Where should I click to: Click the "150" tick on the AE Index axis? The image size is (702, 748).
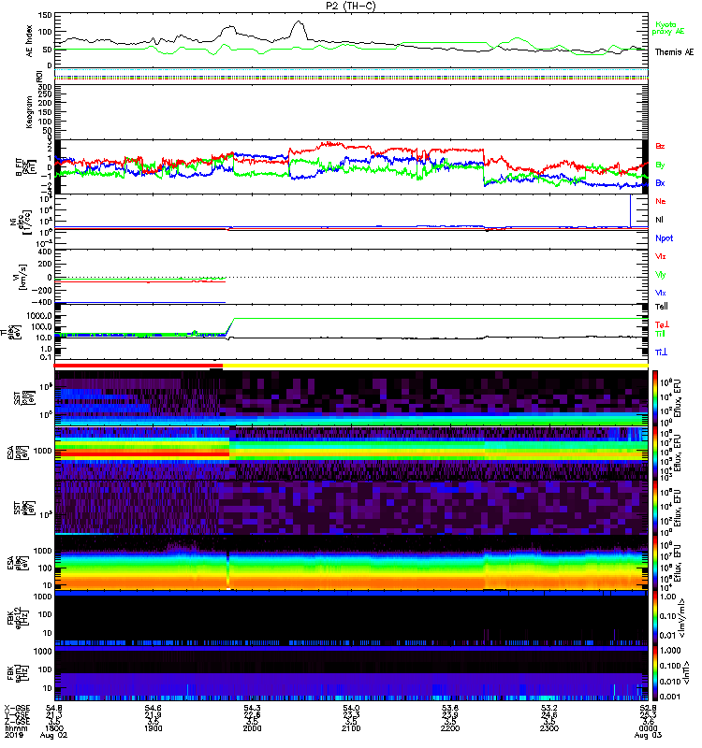[45, 15]
